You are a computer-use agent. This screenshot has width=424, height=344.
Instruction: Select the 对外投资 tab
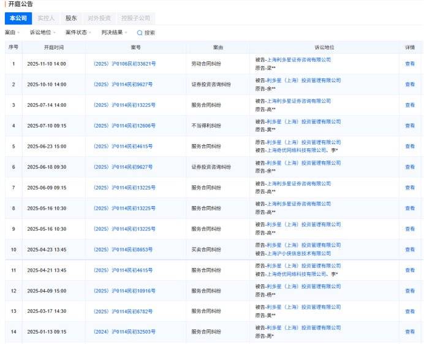[x=99, y=18]
